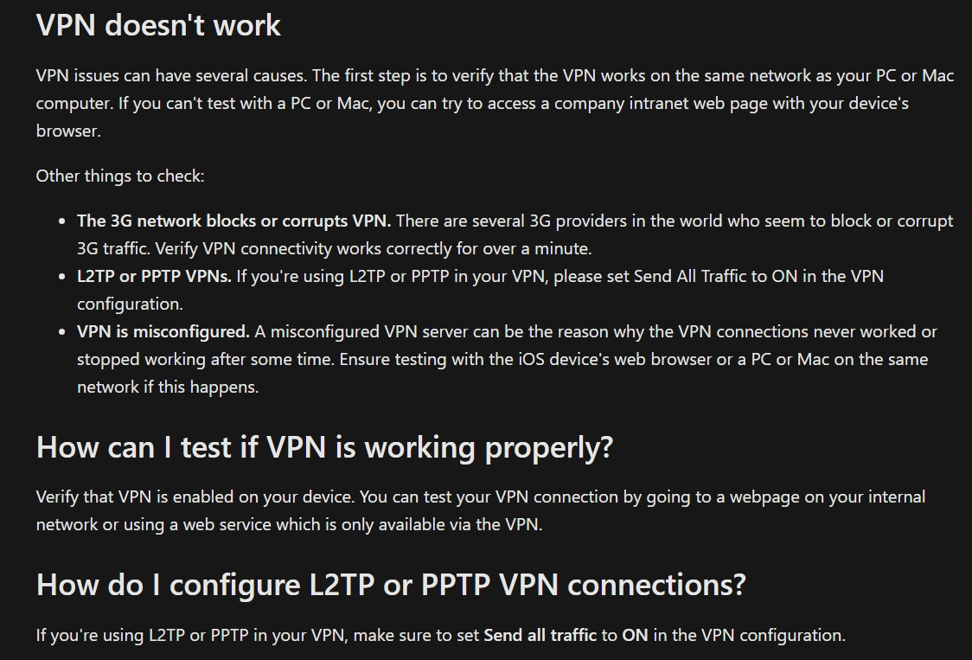Click the word "configuration." ending the second bullet
Image resolution: width=972 pixels, height=660 pixels.
tap(131, 304)
